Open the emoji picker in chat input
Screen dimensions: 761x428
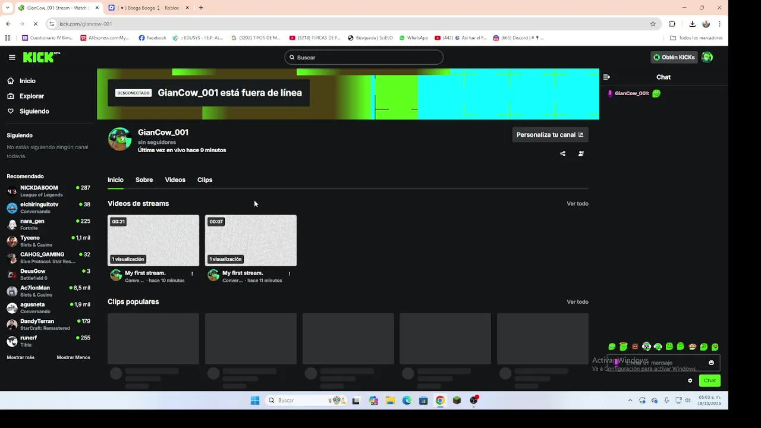point(711,363)
